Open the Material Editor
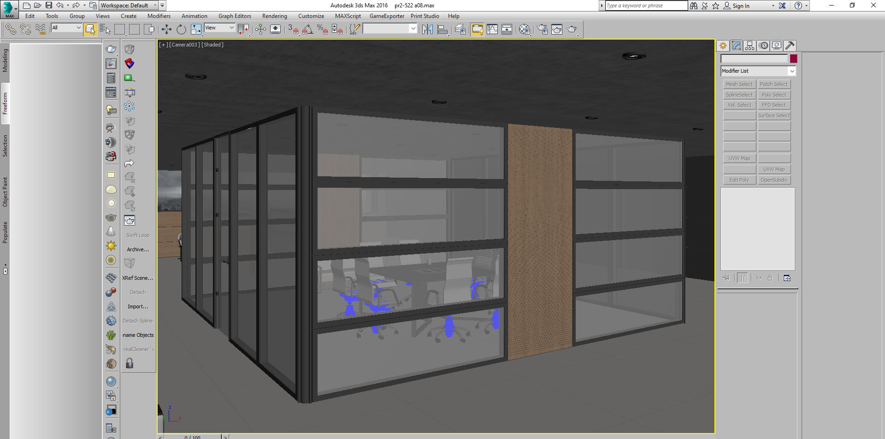The width and height of the screenshot is (885, 439). pyautogui.click(x=525, y=29)
